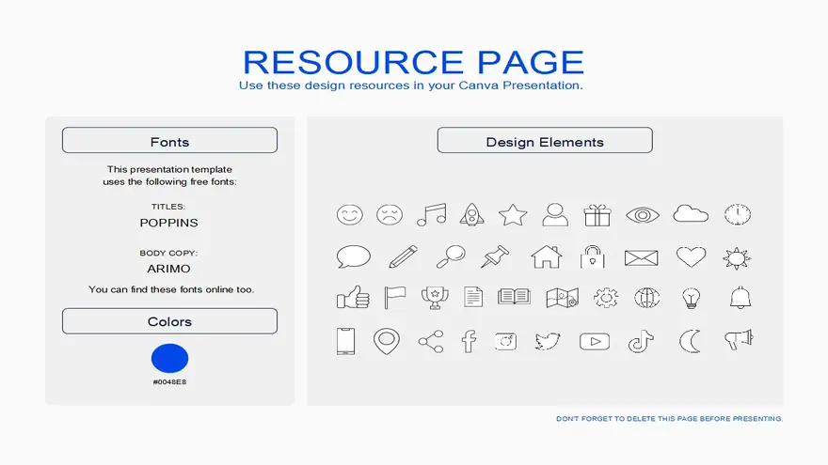828x465 pixels.
Task: Select the blue color circle swatch
Action: [x=169, y=359]
